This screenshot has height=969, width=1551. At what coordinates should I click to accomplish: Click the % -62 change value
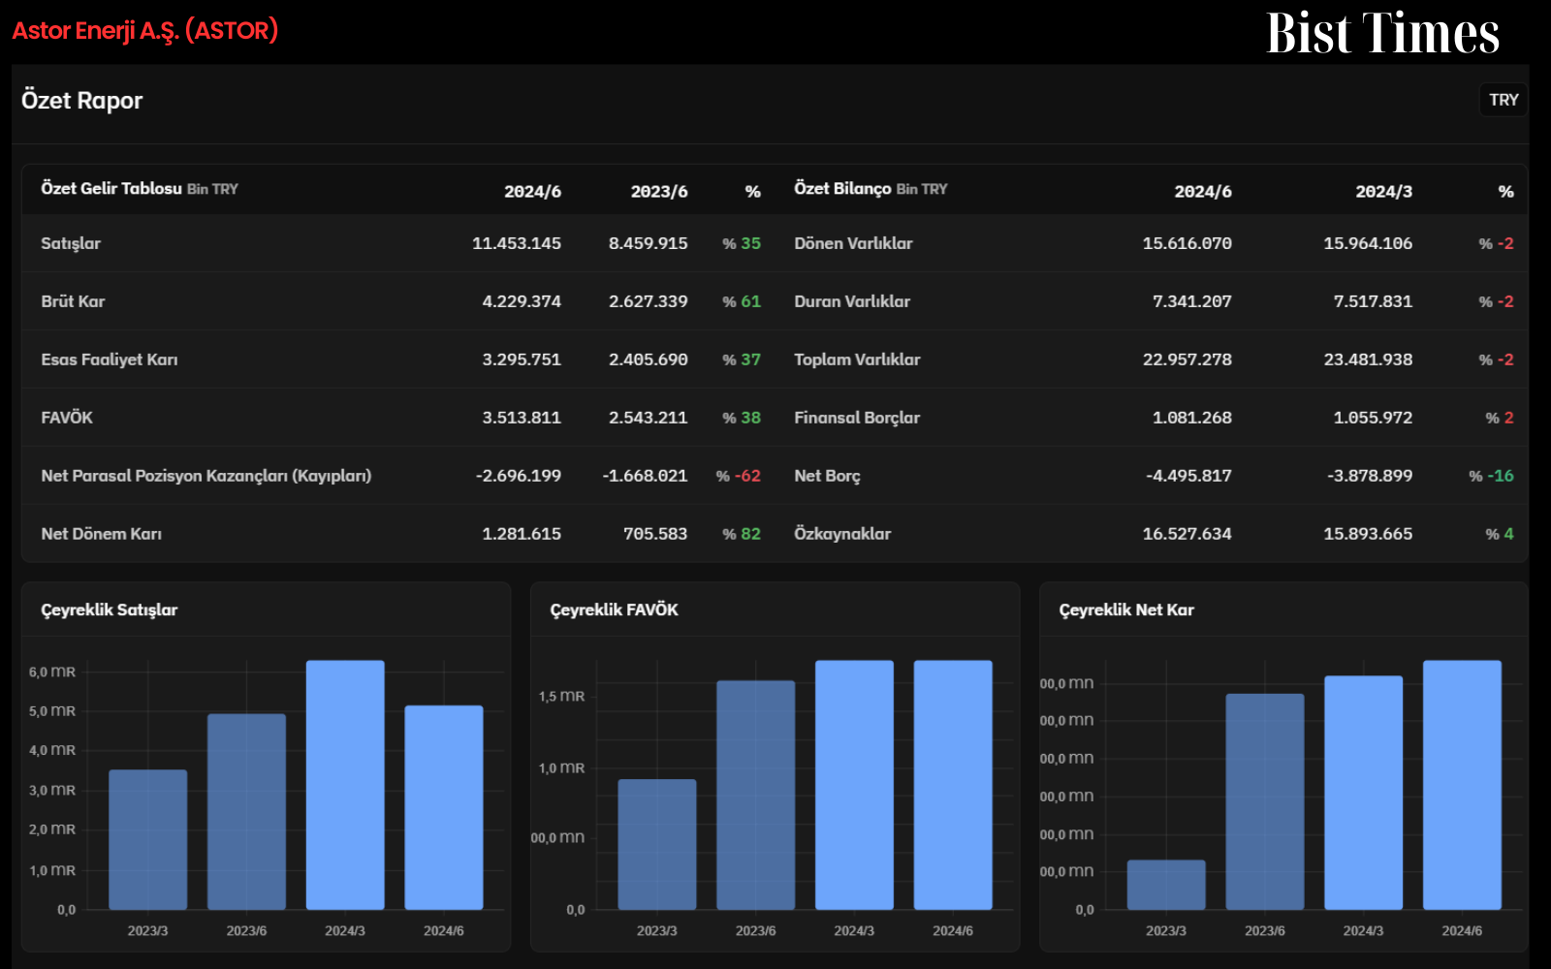739,476
